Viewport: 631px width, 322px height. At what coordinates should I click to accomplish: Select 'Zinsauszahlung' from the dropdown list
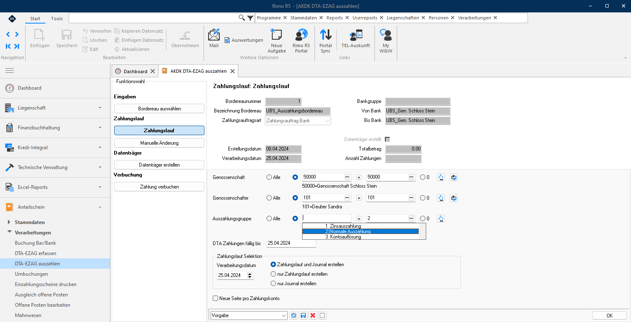click(360, 226)
